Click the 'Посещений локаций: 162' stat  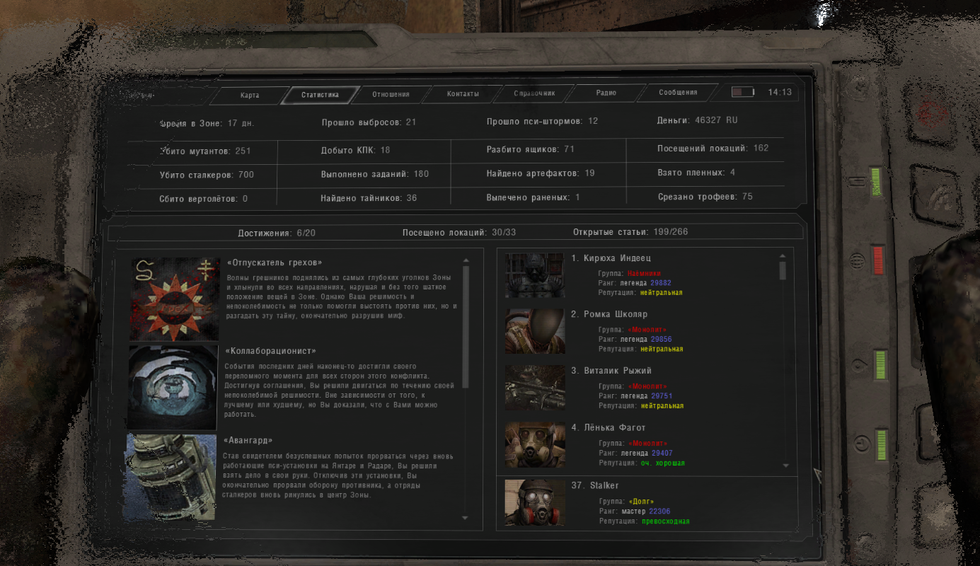[713, 149]
